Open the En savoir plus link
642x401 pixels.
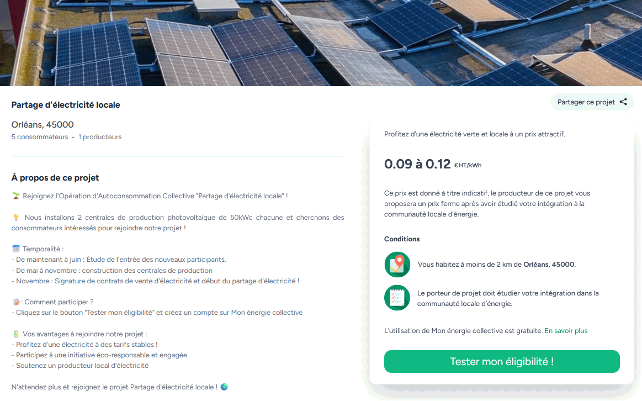566,331
